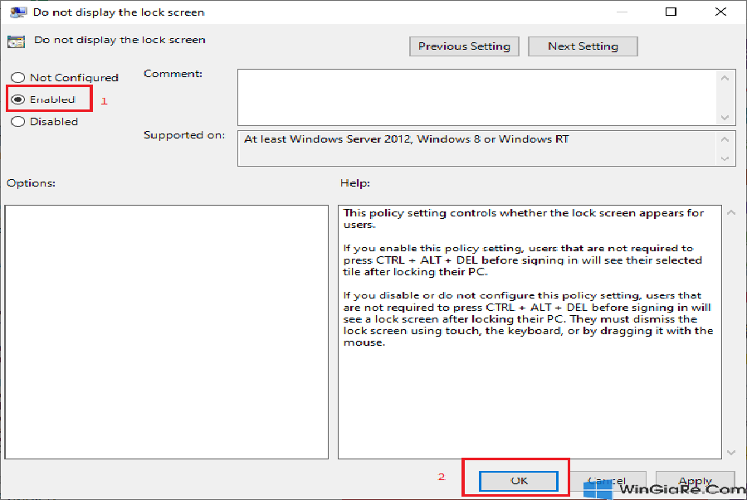The width and height of the screenshot is (747, 500).
Task: Click the Supported on scroll-up arrow
Action: click(x=725, y=139)
